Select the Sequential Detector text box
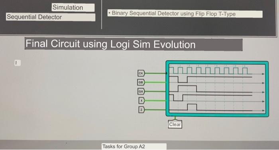The width and height of the screenshot is (279, 150). click(x=51, y=17)
